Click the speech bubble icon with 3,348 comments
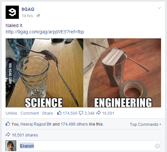Image resolution: width=167 pixels, height=152 pixels. [81, 113]
